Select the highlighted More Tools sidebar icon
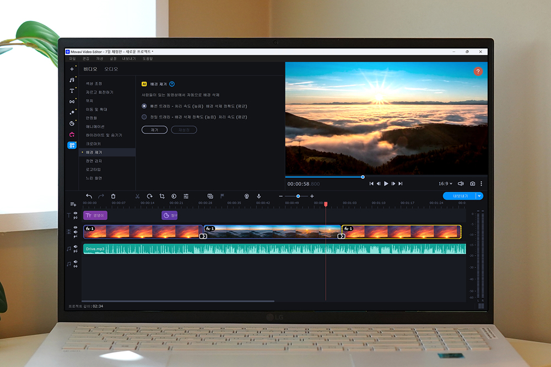 point(72,145)
